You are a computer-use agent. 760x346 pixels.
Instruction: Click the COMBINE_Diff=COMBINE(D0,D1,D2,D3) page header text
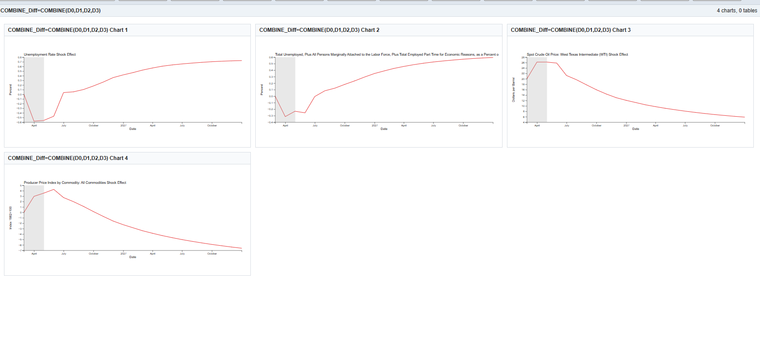tap(50, 11)
